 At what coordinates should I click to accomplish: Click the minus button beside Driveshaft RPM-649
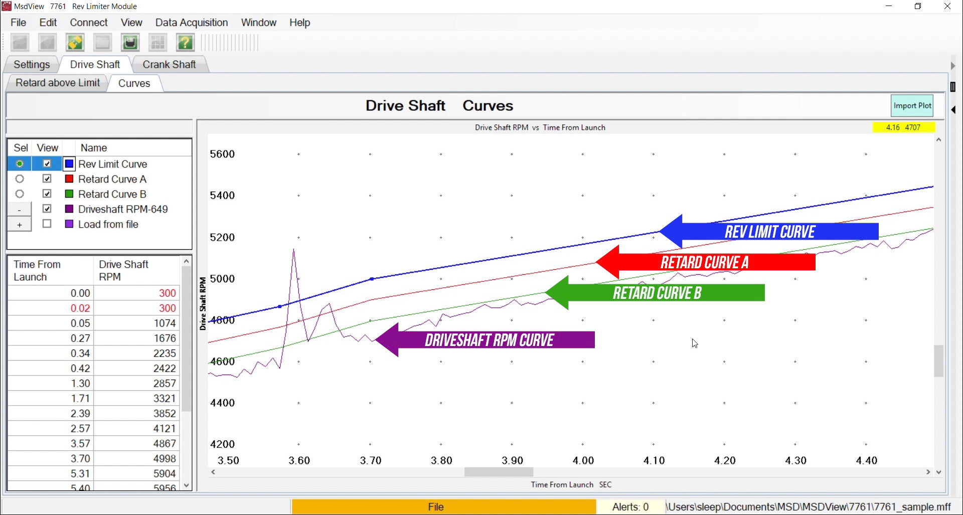click(20, 210)
